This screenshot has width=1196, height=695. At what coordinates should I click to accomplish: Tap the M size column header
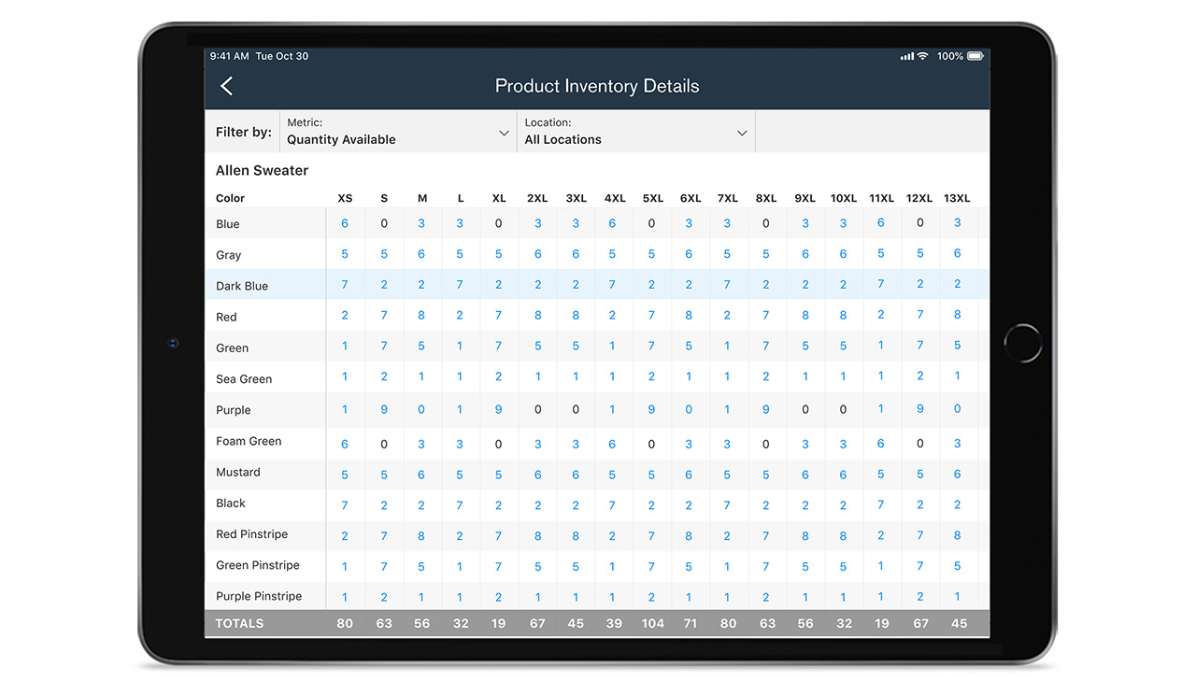pyautogui.click(x=422, y=198)
